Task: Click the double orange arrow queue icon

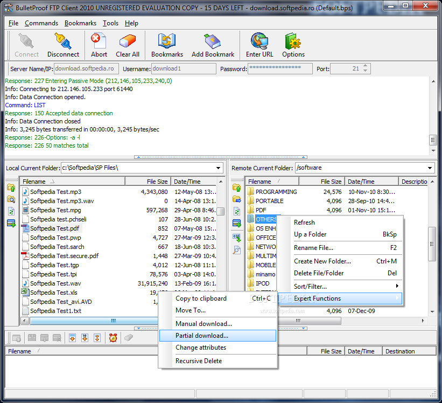Action: (x=97, y=338)
